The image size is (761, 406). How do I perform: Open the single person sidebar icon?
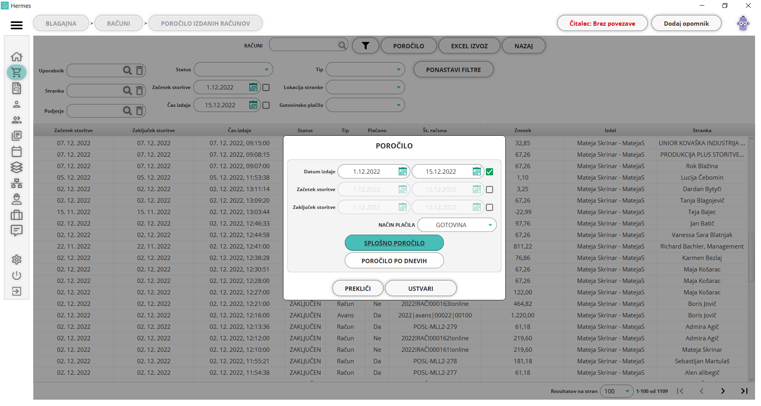click(17, 104)
